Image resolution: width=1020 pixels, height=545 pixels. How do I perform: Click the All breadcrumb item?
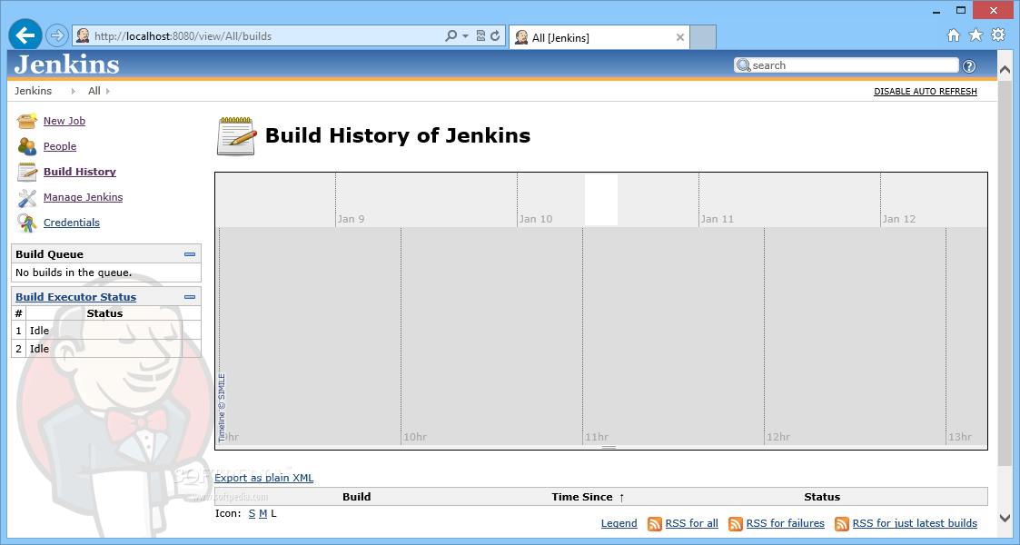(x=94, y=91)
